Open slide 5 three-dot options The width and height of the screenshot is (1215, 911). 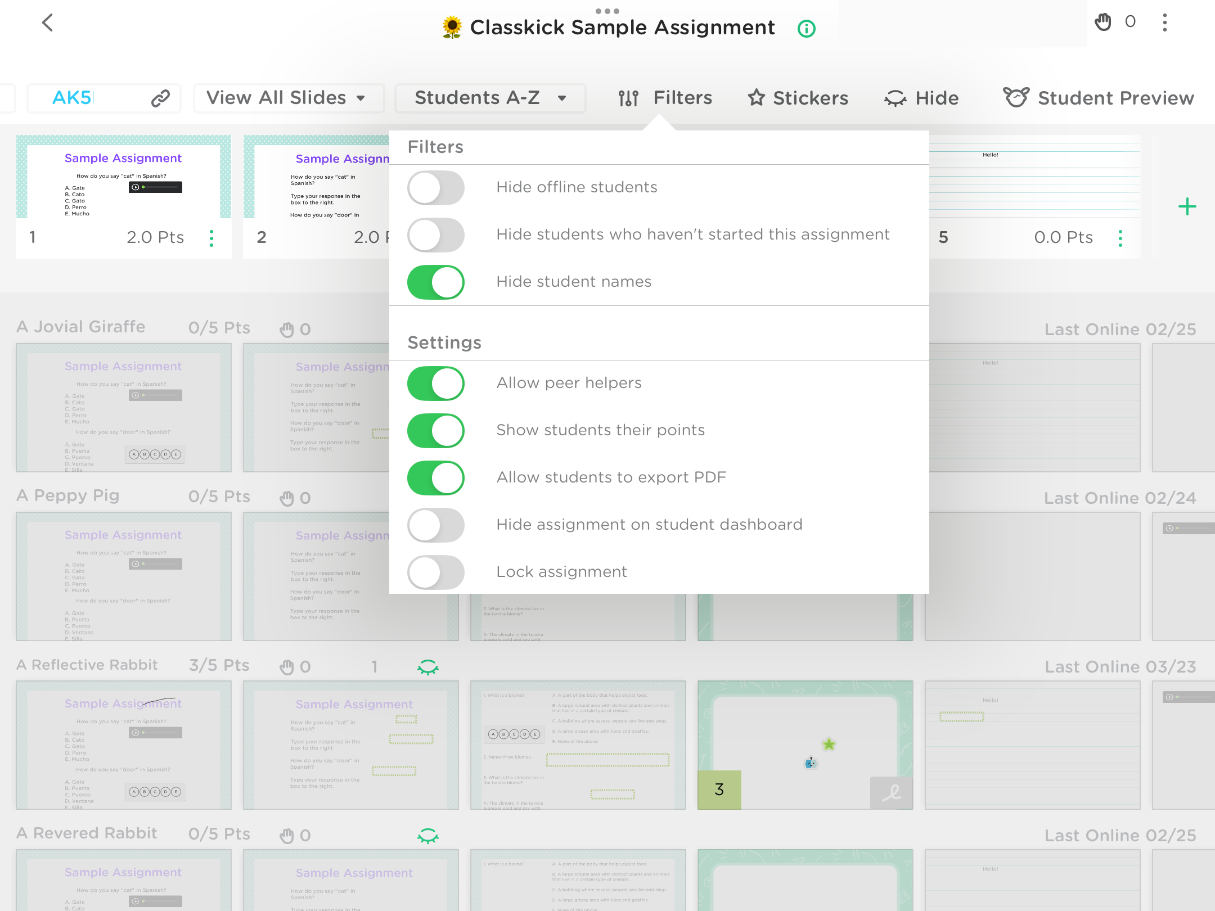(x=1120, y=238)
